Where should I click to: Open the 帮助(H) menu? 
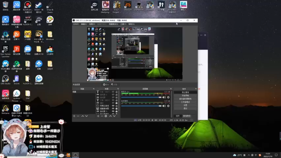coord(131,24)
